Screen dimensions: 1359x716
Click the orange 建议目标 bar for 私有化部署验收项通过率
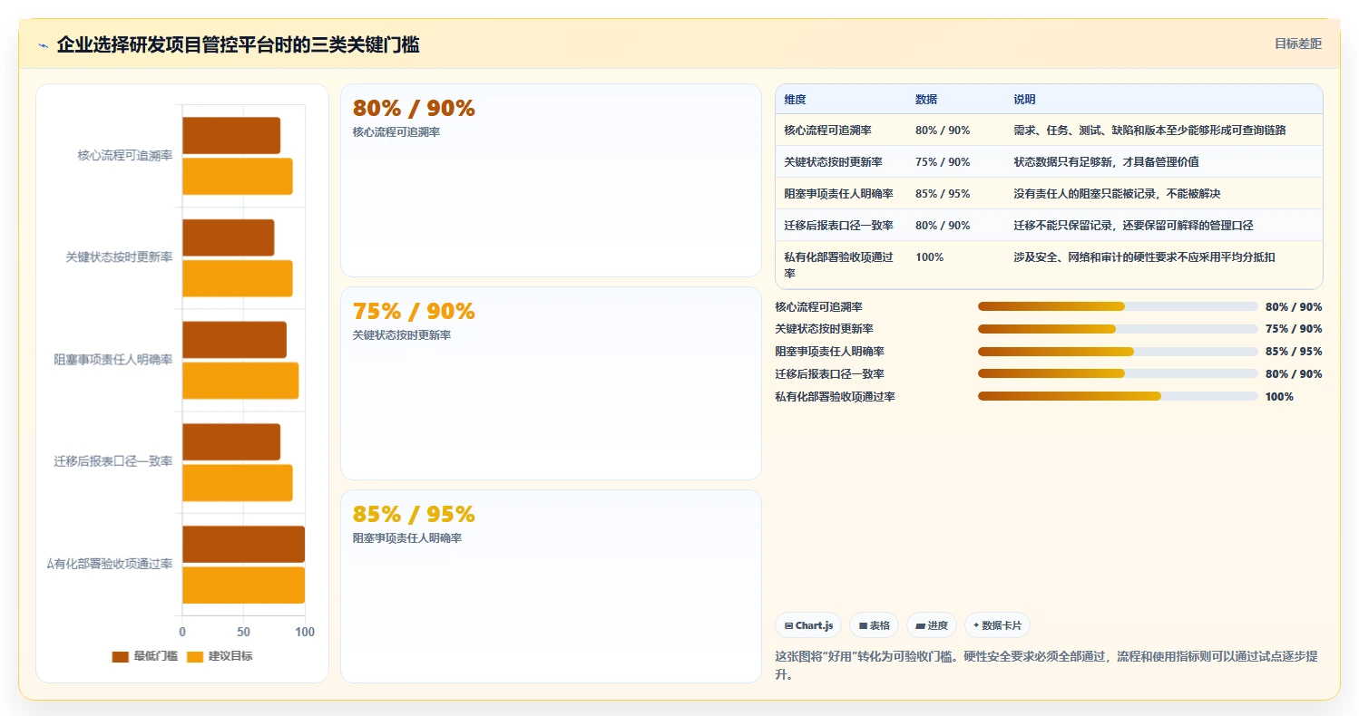coord(243,585)
